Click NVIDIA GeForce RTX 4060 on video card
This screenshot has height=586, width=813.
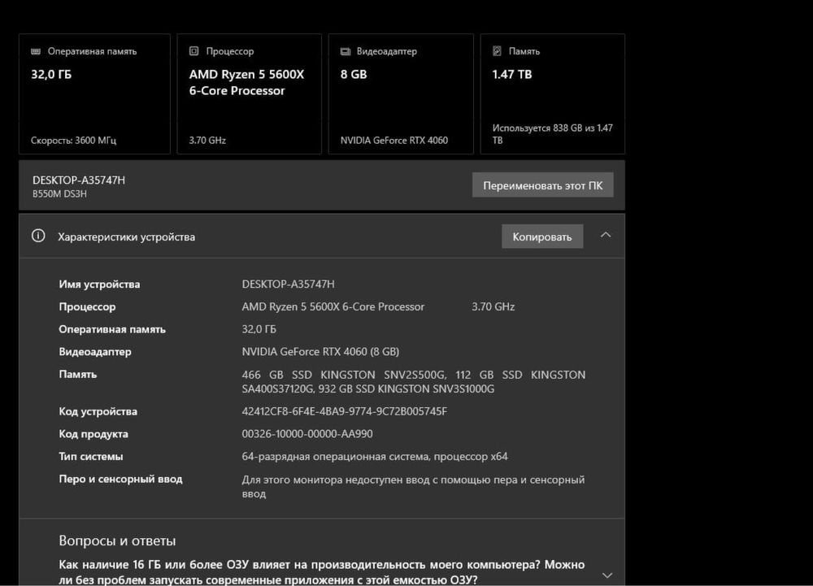[394, 140]
